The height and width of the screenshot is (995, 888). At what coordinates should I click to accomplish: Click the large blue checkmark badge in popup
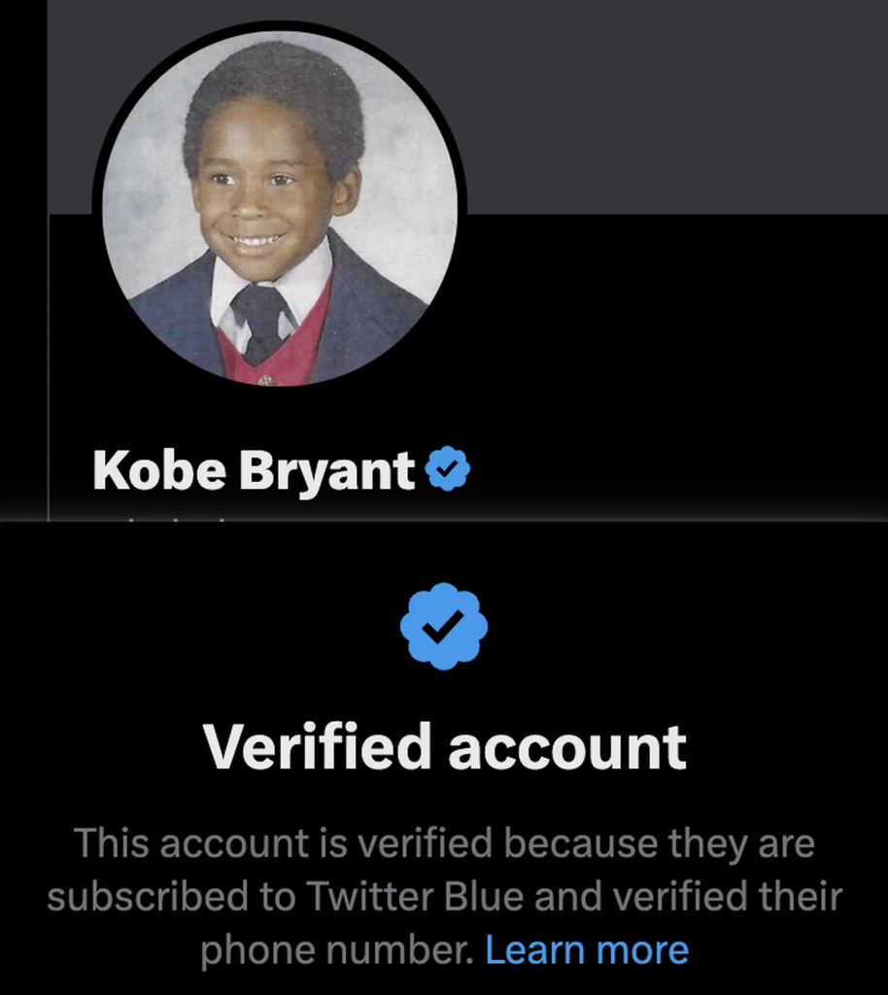point(444,627)
